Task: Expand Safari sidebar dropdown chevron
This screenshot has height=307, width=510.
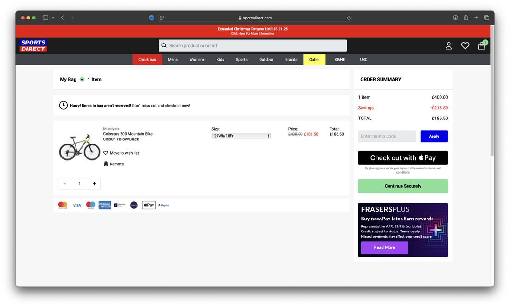Action: coord(53,18)
